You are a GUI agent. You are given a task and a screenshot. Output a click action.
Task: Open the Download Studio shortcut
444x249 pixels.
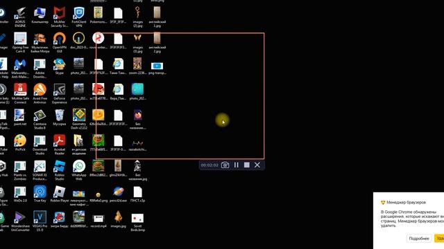coord(40,145)
